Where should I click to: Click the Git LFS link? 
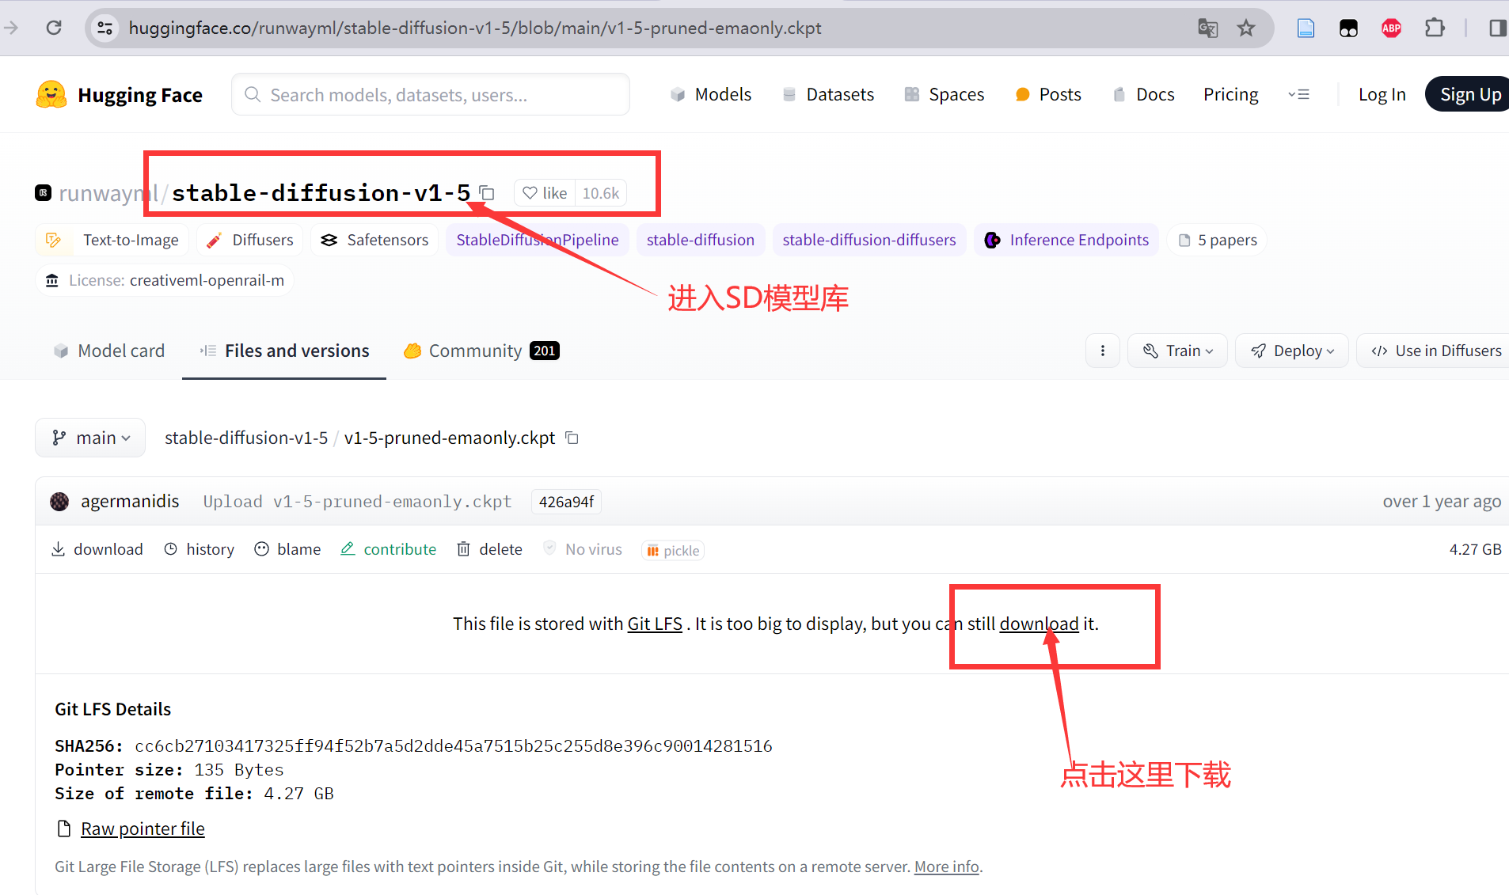click(655, 624)
